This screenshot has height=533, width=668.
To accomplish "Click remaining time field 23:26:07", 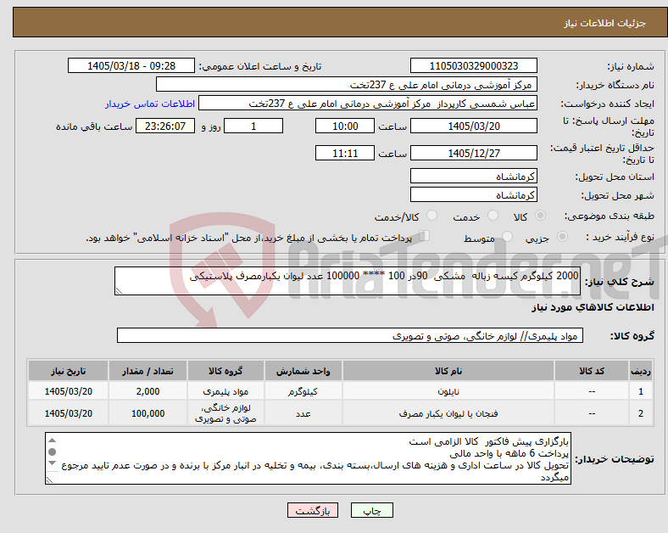I will [x=165, y=126].
